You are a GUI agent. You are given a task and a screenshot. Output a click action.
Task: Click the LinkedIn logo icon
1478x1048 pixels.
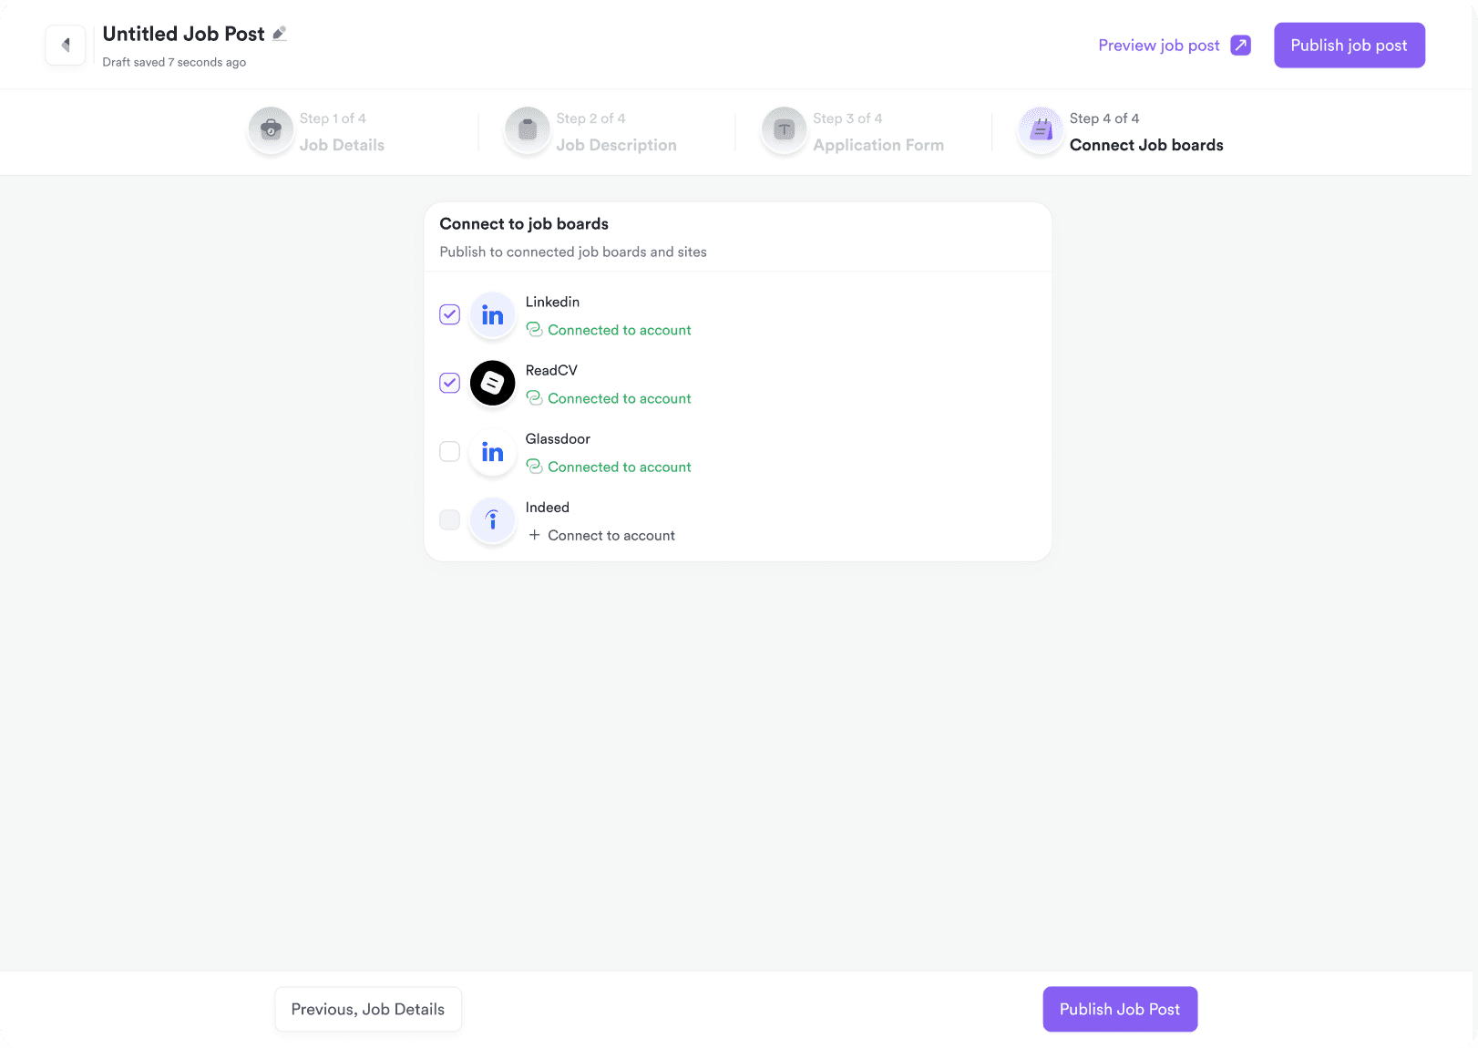point(492,315)
